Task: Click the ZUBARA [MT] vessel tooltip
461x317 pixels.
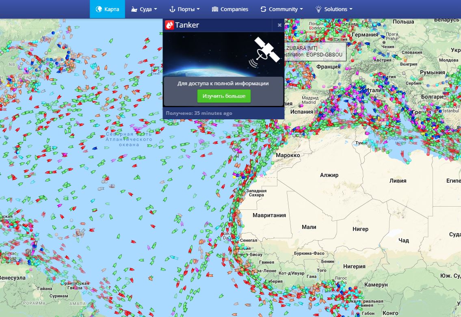Action: [315, 51]
